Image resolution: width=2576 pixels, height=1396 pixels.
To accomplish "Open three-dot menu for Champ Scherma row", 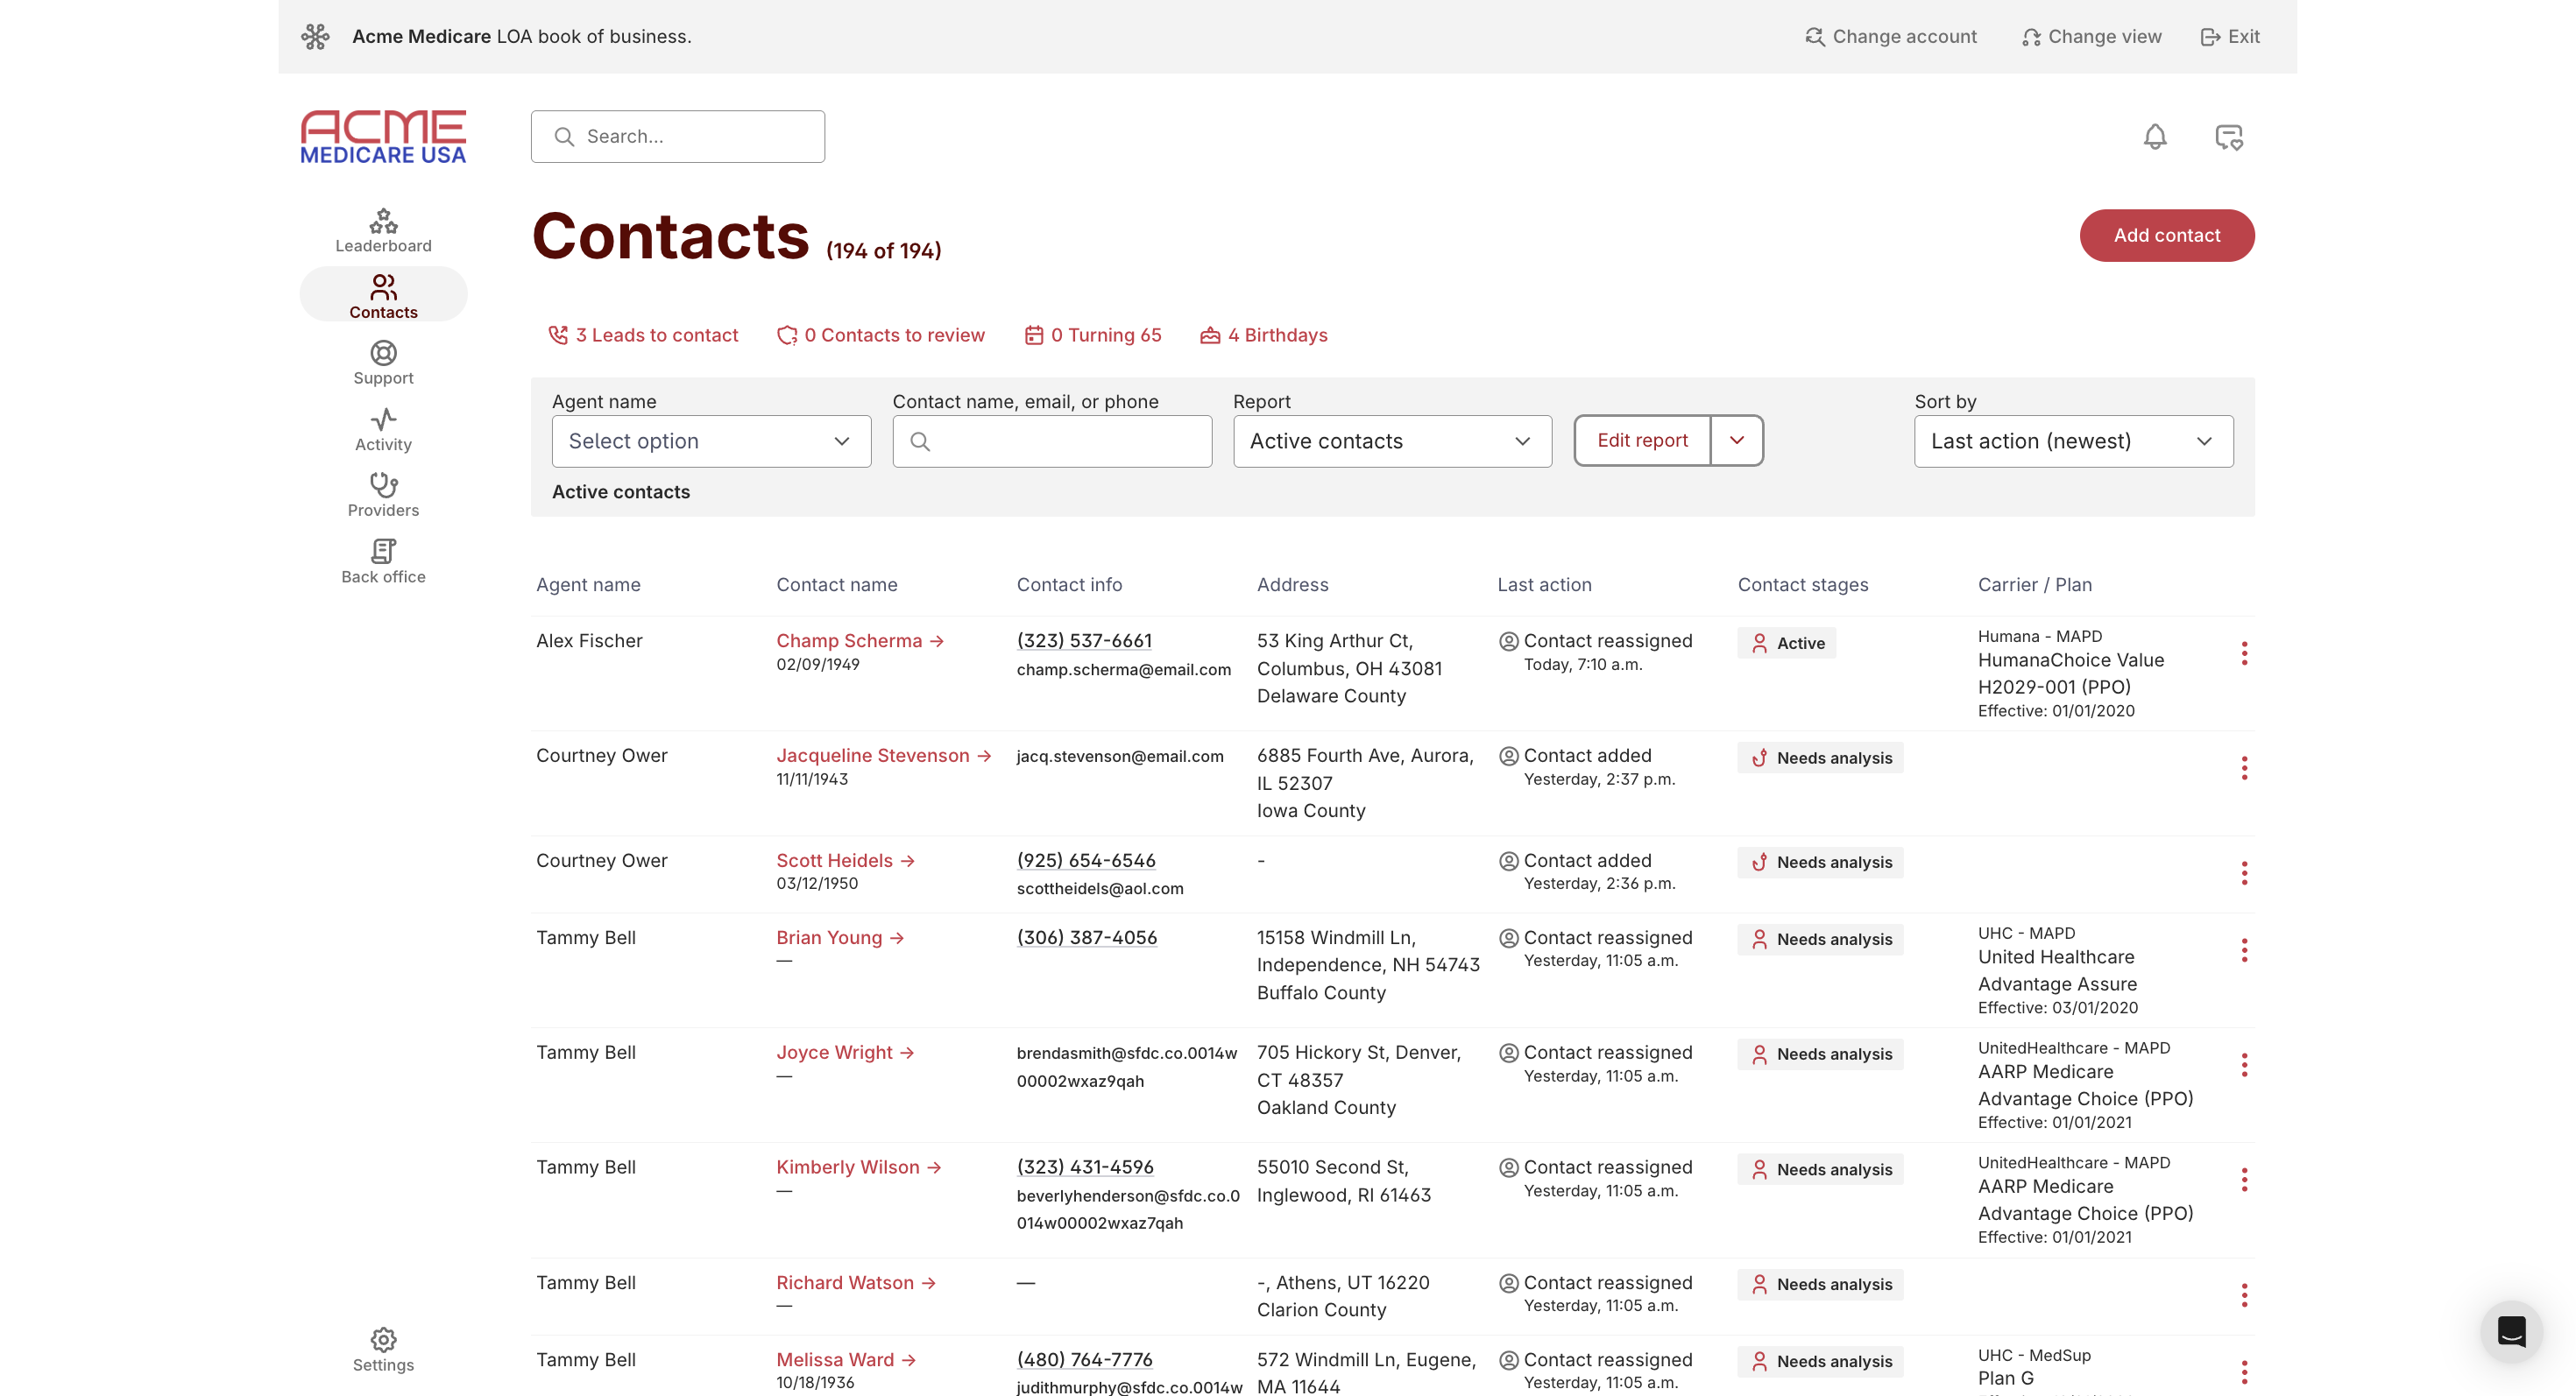I will 2244,653.
